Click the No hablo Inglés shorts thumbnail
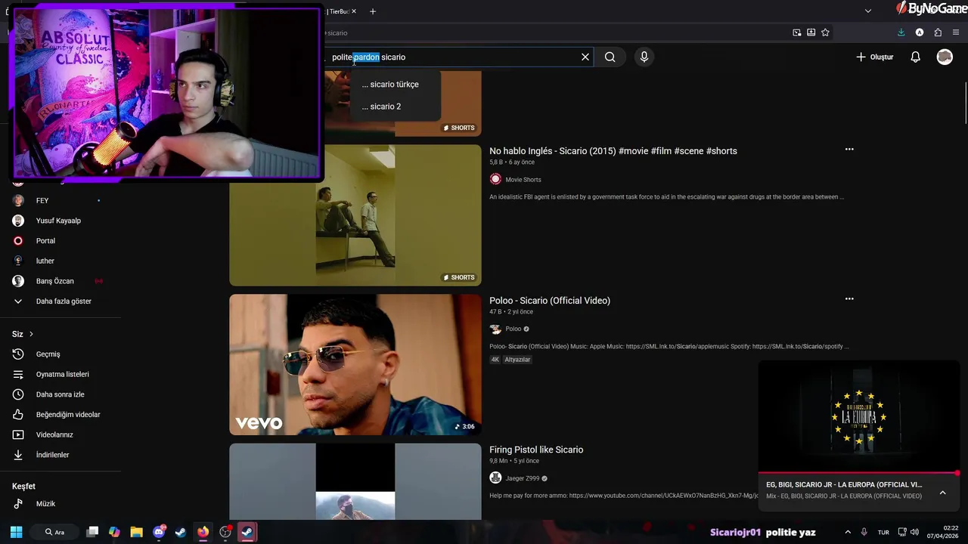 click(x=355, y=215)
